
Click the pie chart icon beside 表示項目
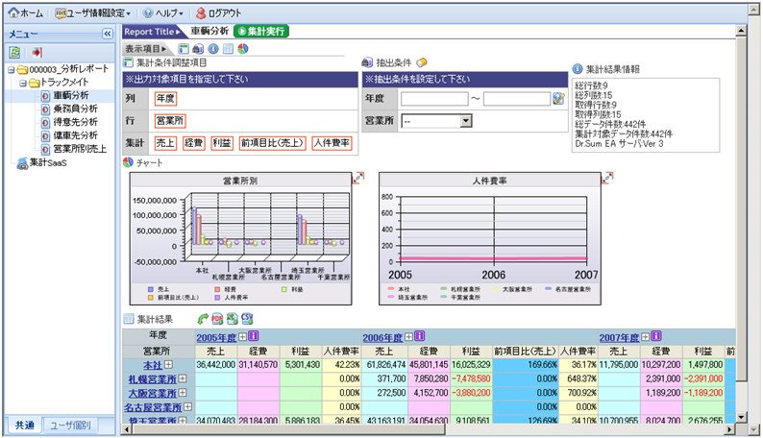pos(243,49)
